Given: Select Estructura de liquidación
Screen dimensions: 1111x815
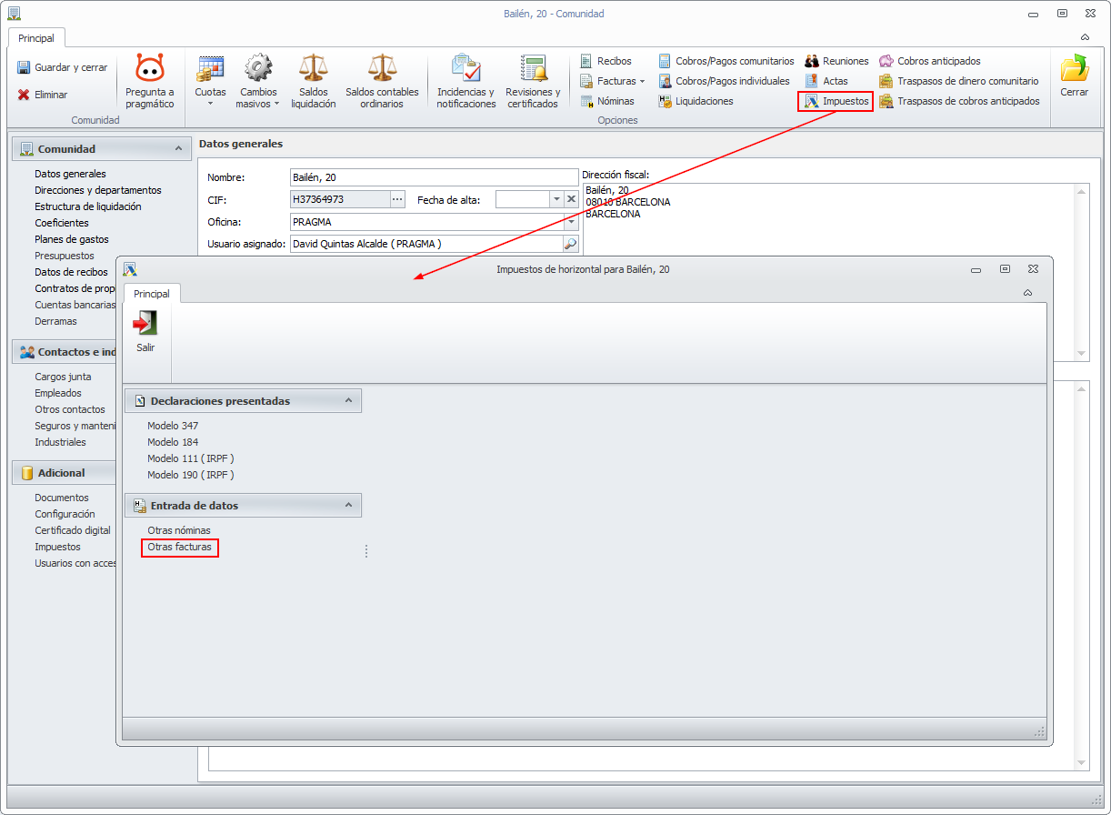Looking at the screenshot, I should click(88, 206).
